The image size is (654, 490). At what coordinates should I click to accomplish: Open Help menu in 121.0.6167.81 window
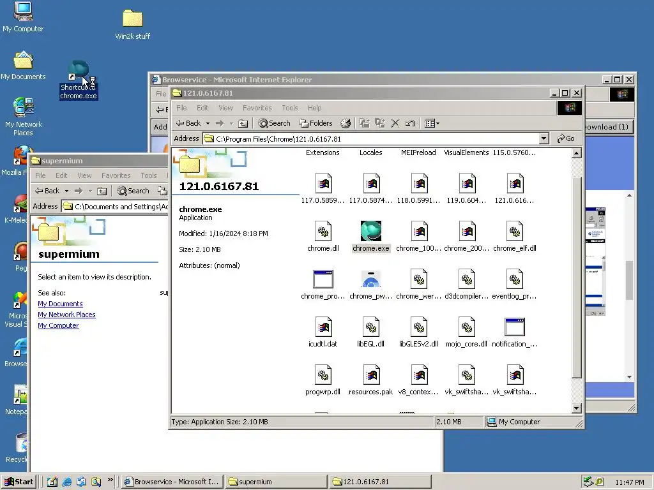pos(314,108)
